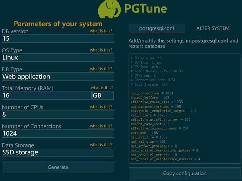The width and height of the screenshot is (242, 181).
Task: Open 'what is this?' for DB Type
Action: [x=101, y=69]
